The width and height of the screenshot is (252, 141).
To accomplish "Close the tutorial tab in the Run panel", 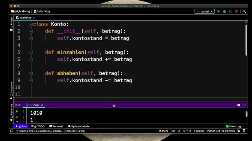I will (x=42, y=105).
